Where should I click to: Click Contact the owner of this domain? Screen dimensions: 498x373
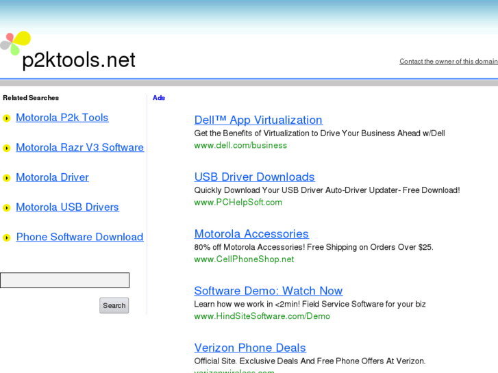click(x=449, y=62)
